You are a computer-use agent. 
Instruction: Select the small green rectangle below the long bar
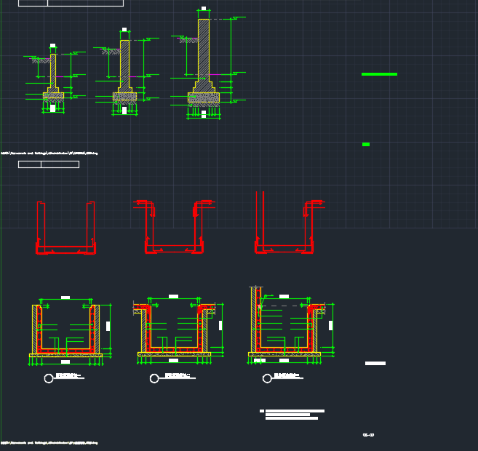[x=366, y=145]
